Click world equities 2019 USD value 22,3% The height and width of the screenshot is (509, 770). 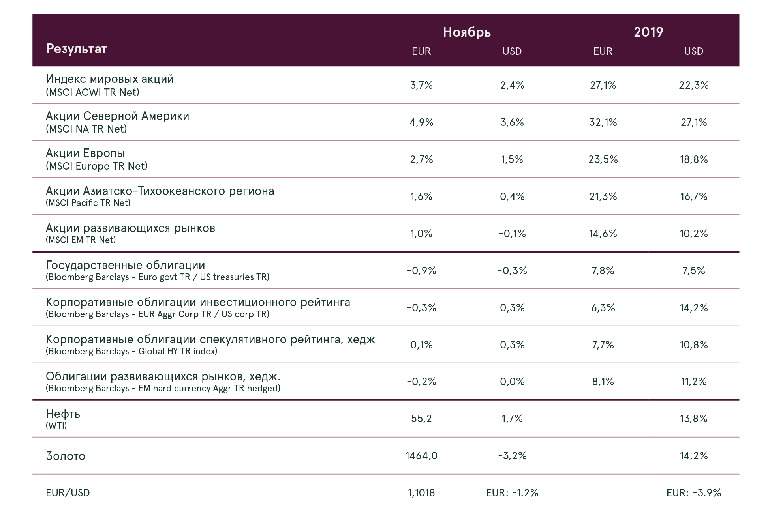click(694, 86)
